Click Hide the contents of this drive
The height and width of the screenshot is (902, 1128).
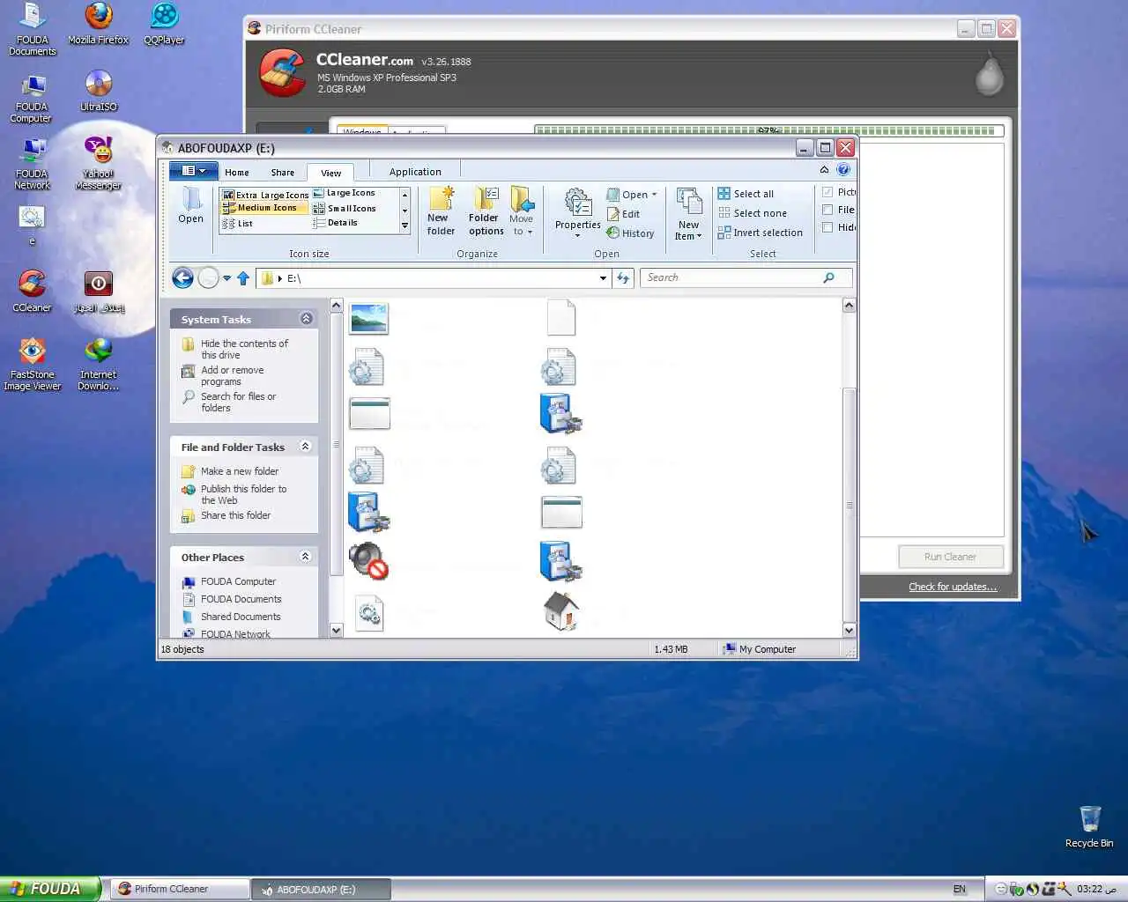244,349
